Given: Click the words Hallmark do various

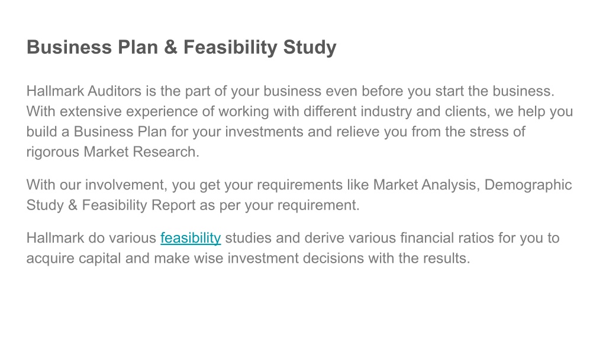Looking at the screenshot, I should (x=91, y=238).
